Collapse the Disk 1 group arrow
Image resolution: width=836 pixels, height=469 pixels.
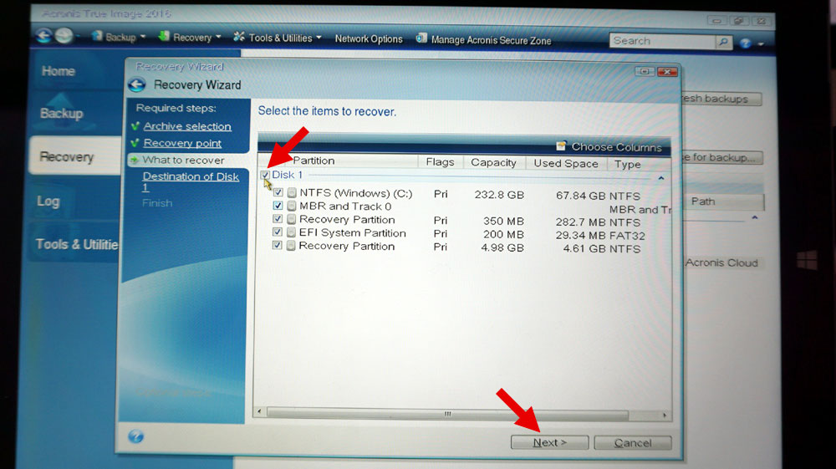click(x=661, y=178)
